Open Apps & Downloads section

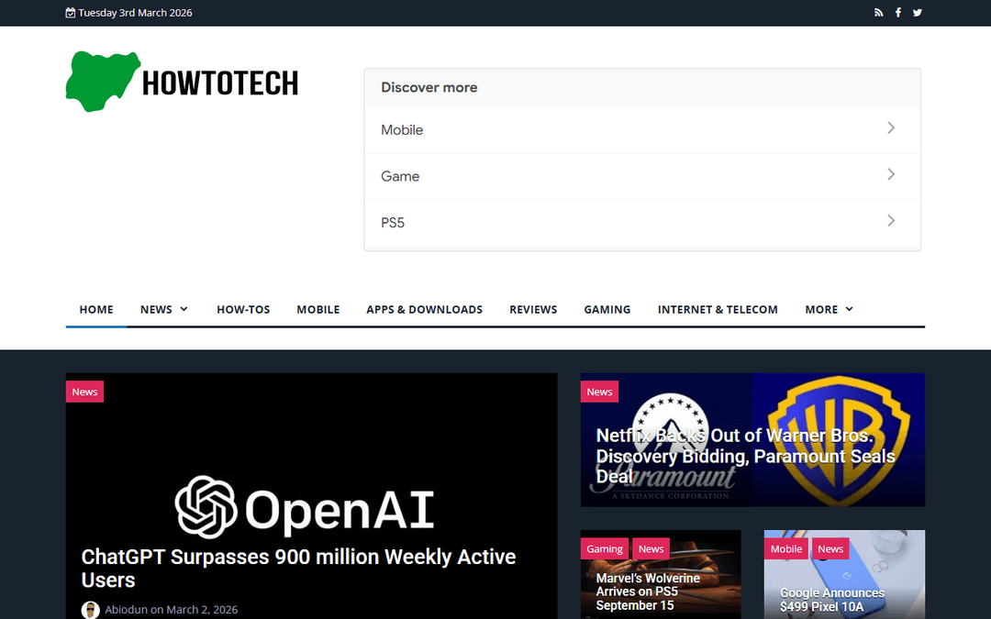(424, 310)
